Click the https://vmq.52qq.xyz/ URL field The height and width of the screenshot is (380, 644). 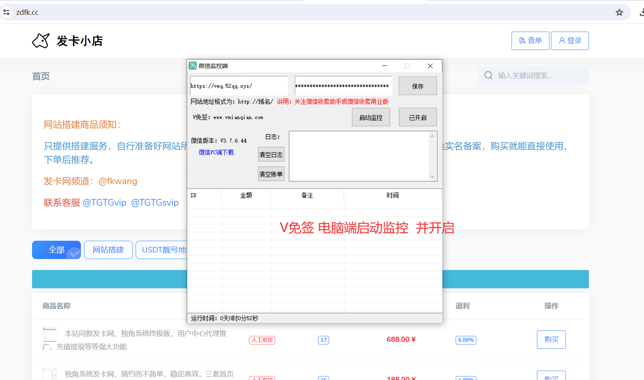tap(239, 86)
